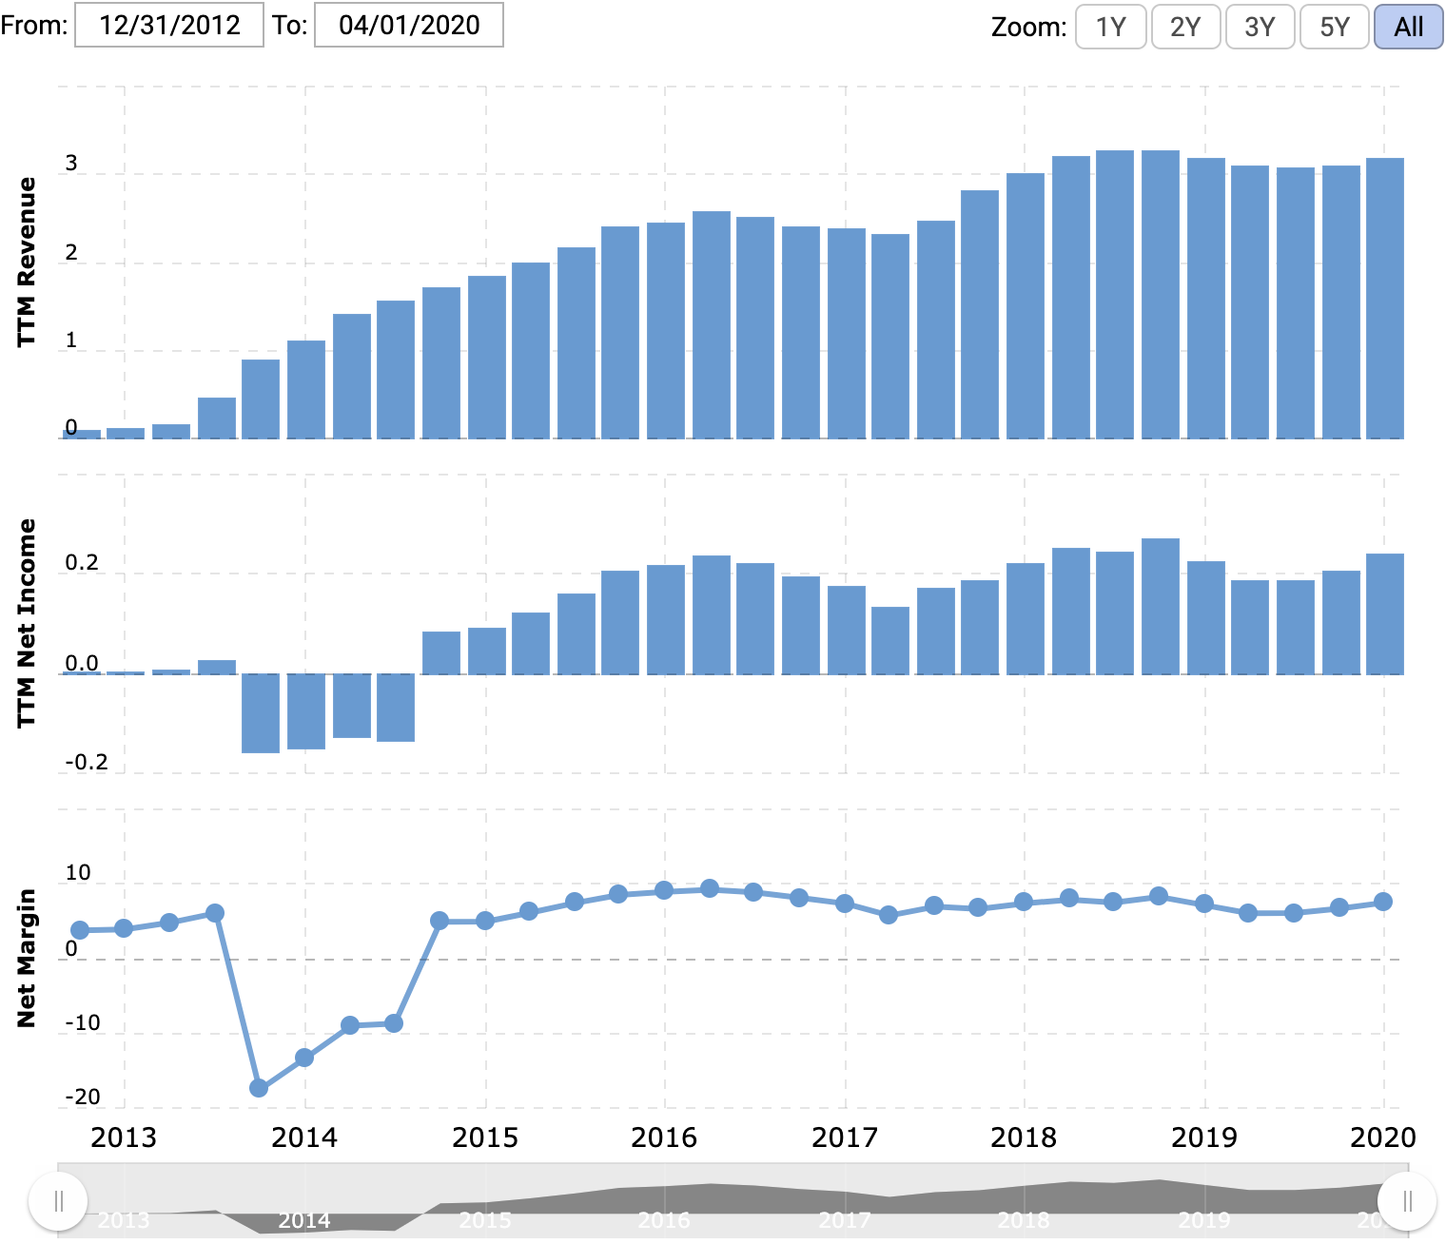This screenshot has width=1446, height=1244.
Task: Click the tallest TTM Net Income bar
Action: [x=1161, y=607]
